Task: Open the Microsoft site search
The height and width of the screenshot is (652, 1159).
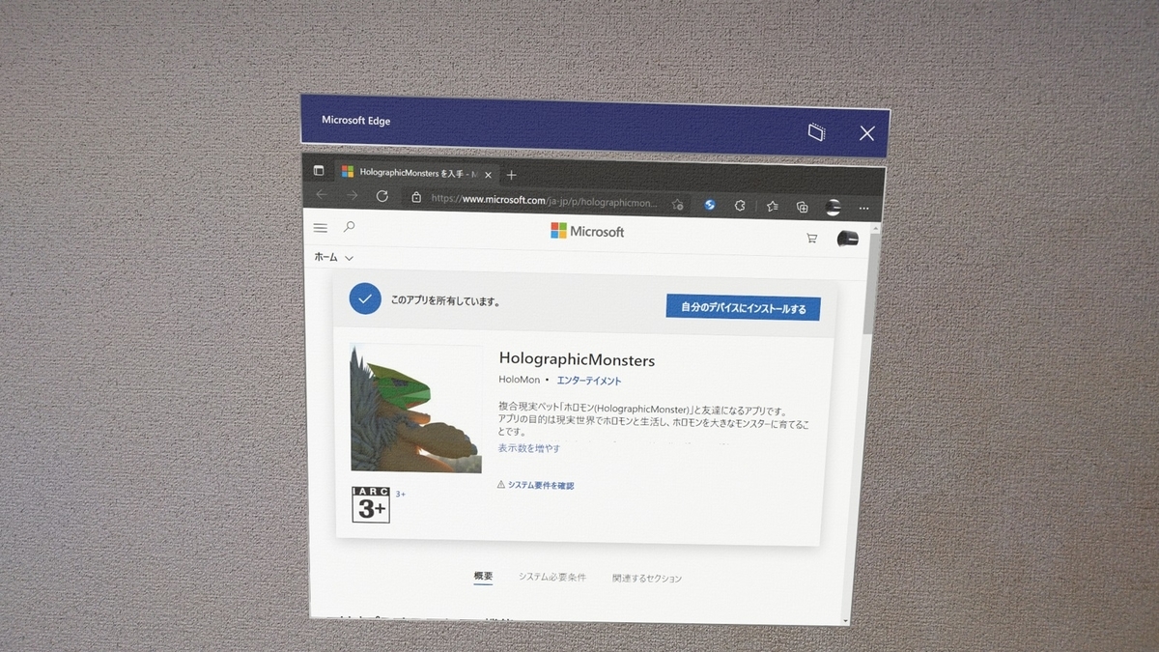Action: (x=350, y=227)
